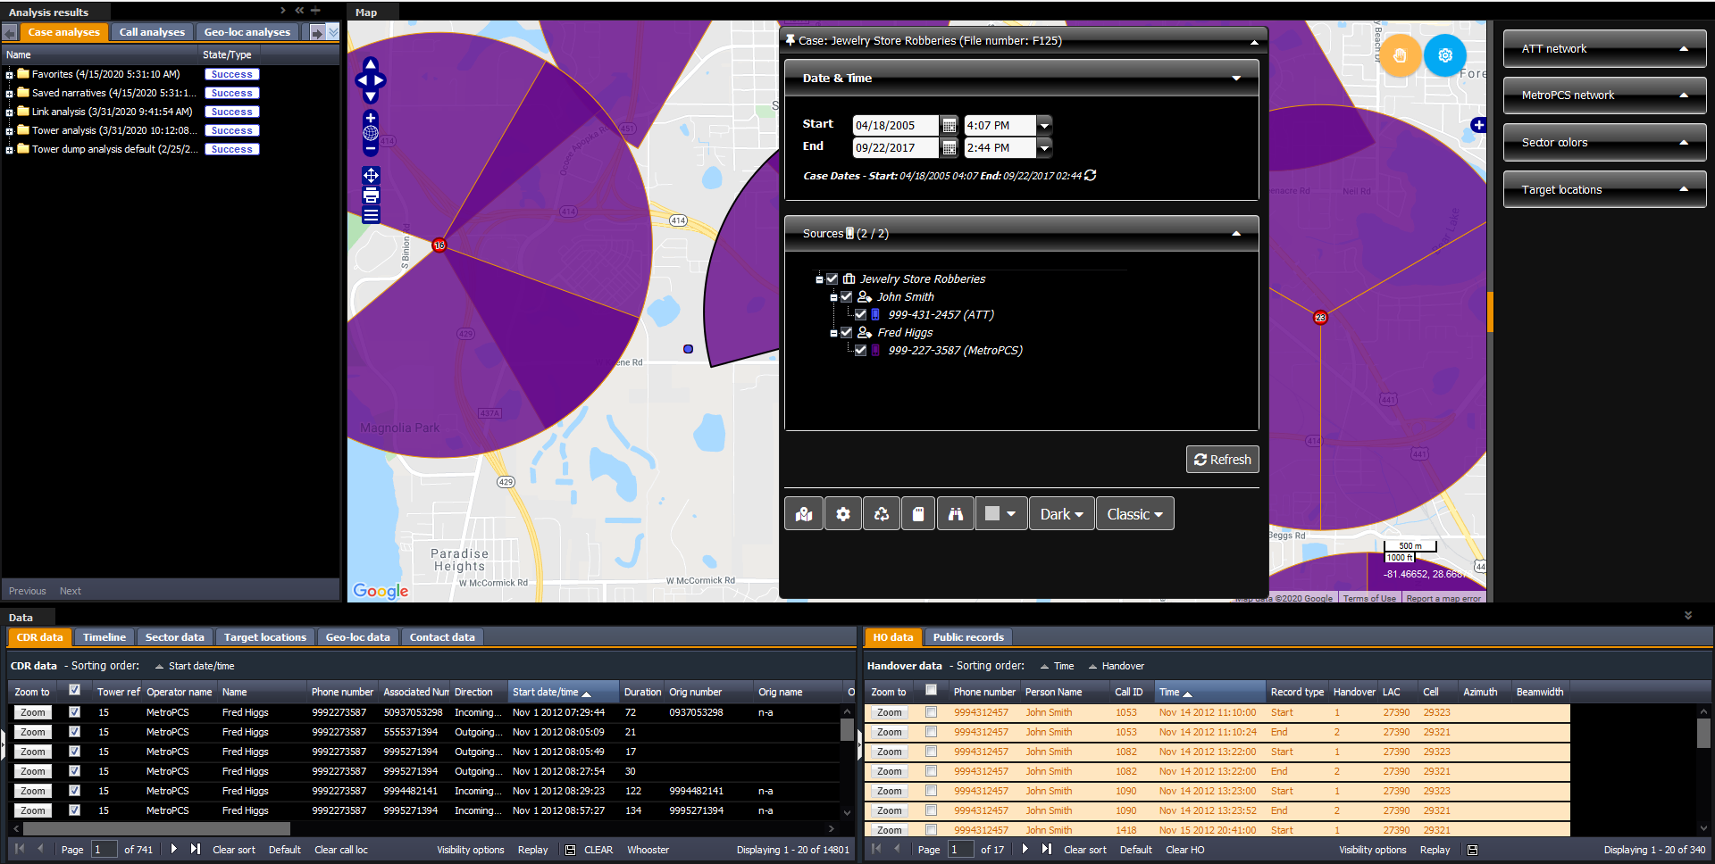Image resolution: width=1715 pixels, height=864 pixels.
Task: Check the first handover row checkbox
Action: point(931,712)
